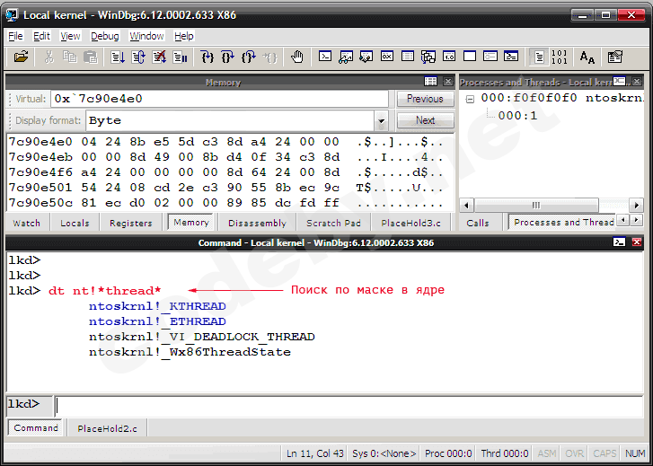Open the Command window toolbar icon
The height and width of the screenshot is (466, 653).
[x=325, y=57]
